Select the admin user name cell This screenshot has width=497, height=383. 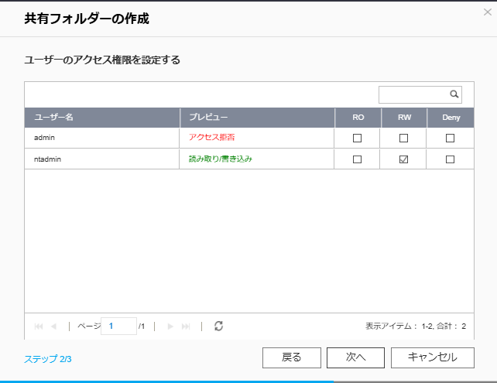point(101,138)
